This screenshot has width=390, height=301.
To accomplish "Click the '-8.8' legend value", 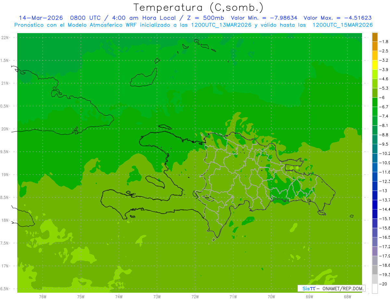I will point(384,135).
